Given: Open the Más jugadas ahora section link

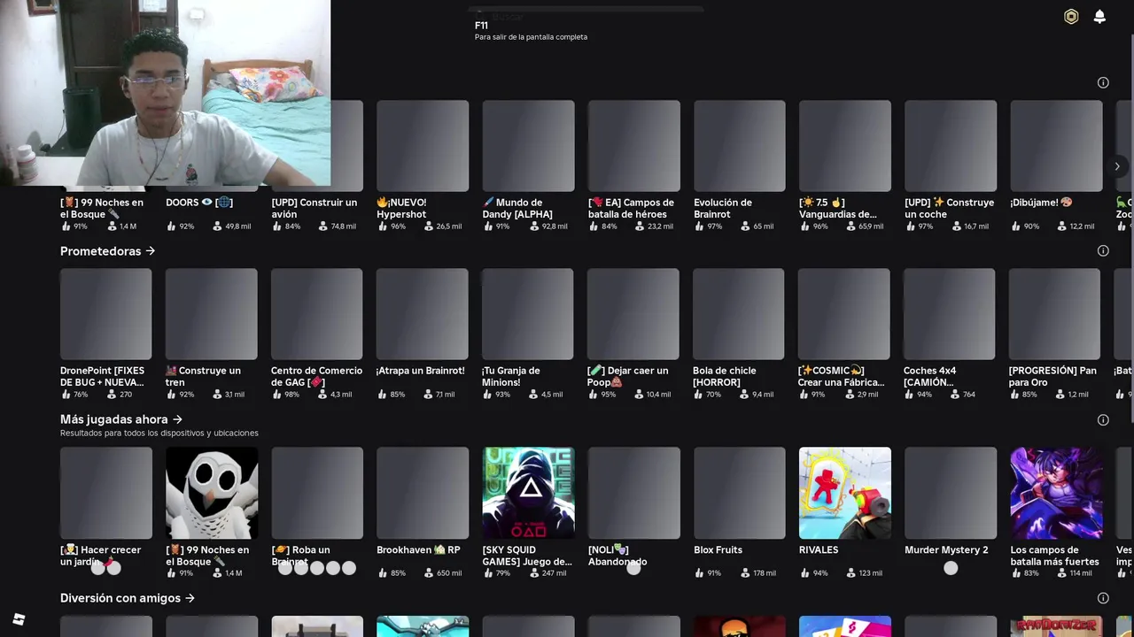Looking at the screenshot, I should 121,419.
